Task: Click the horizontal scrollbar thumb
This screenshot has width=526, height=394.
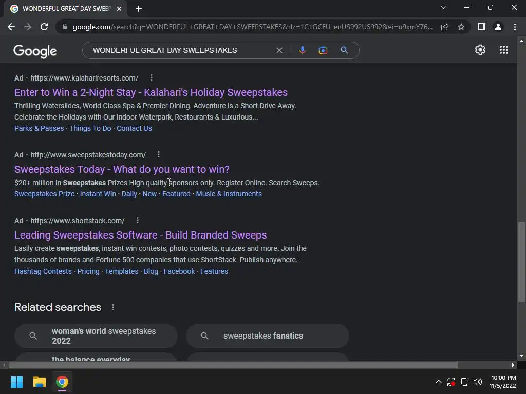Action: (233, 365)
